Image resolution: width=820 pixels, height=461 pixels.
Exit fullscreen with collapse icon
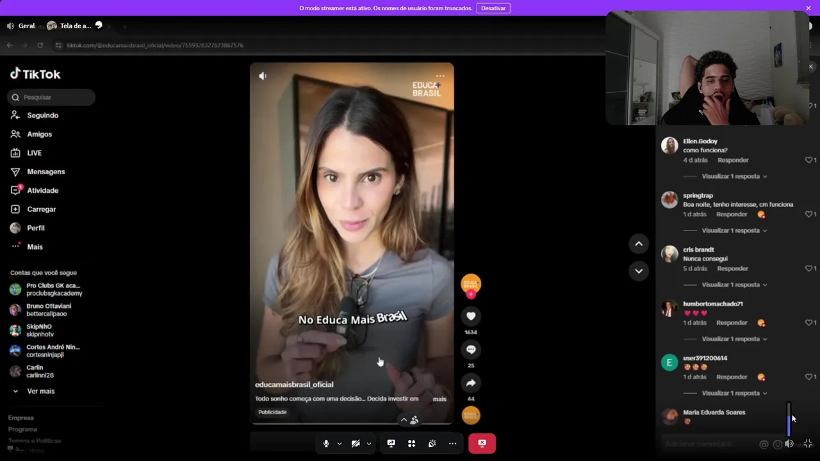click(808, 444)
